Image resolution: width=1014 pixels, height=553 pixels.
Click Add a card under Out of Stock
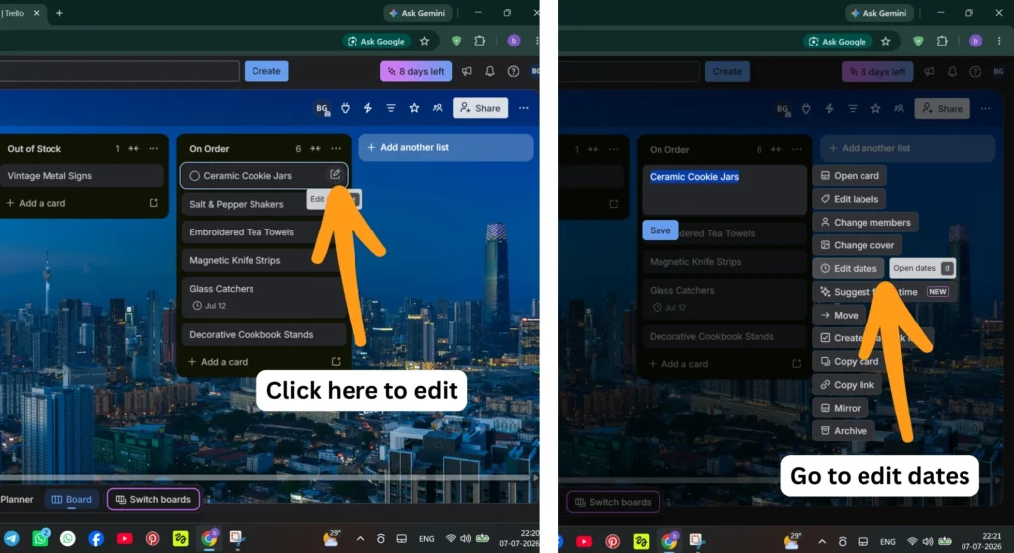[37, 203]
